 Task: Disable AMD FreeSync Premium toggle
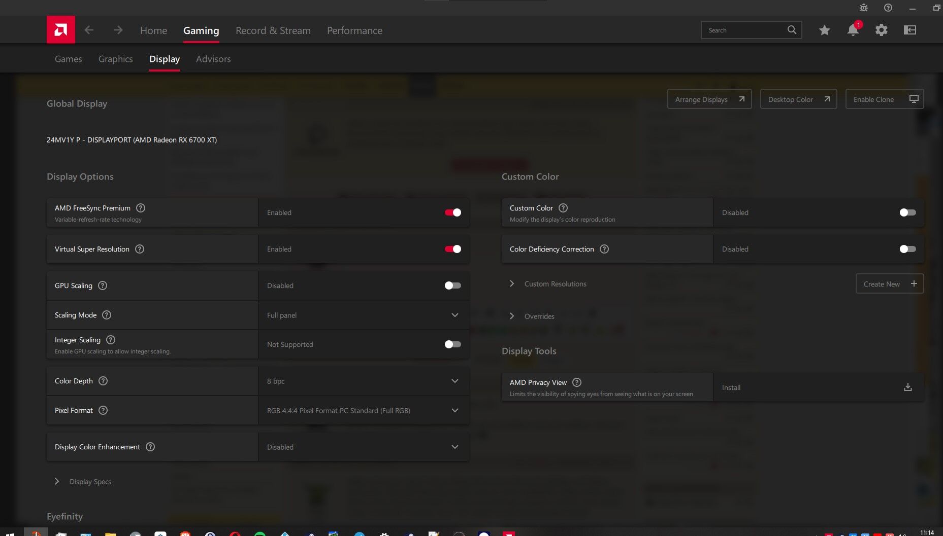(x=453, y=212)
